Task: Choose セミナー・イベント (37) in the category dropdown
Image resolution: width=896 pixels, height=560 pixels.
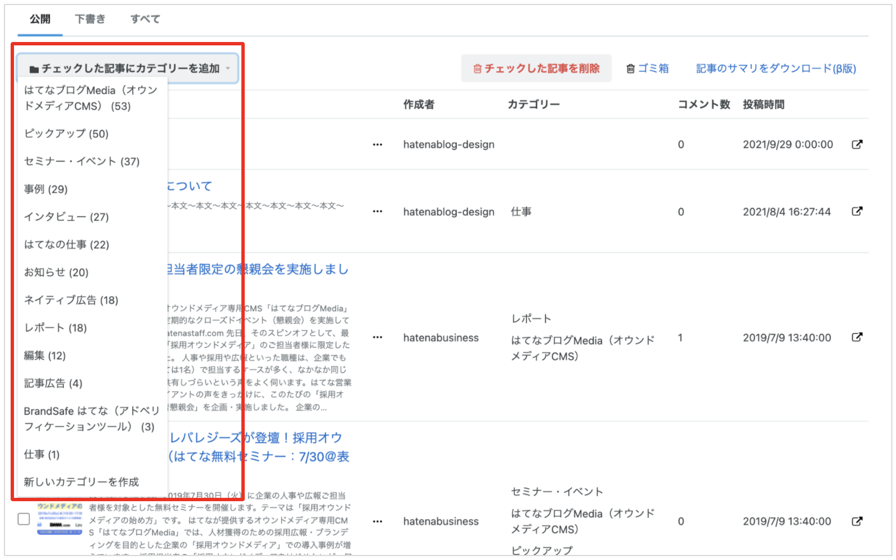Action: 82,161
